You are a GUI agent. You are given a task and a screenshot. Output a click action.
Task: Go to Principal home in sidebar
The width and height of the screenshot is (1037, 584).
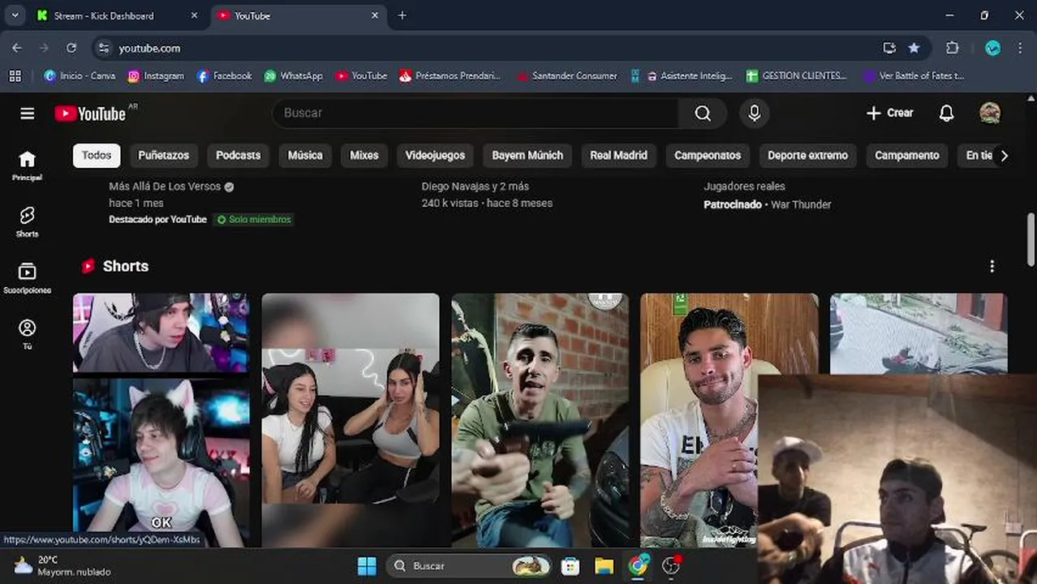27,165
